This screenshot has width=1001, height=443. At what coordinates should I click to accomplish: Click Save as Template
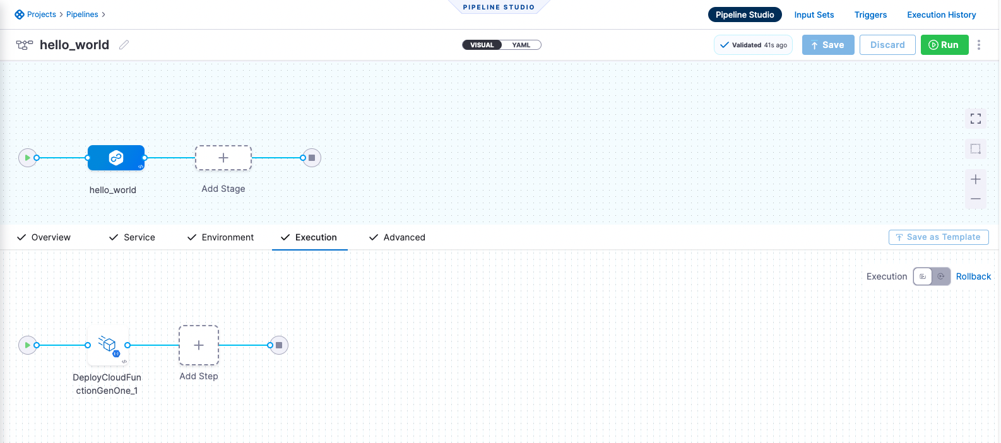point(938,237)
